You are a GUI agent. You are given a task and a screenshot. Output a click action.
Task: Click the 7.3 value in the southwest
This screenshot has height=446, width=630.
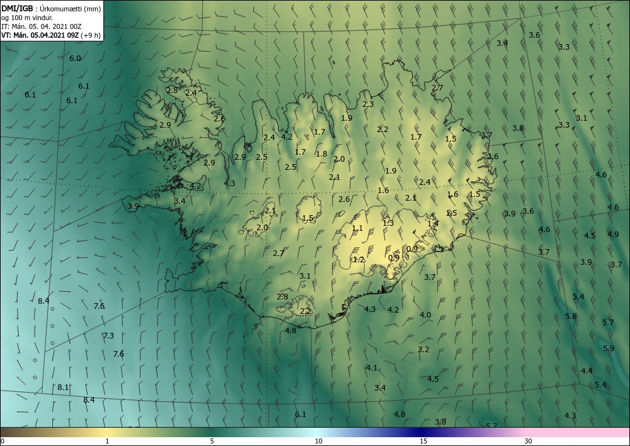coord(108,336)
